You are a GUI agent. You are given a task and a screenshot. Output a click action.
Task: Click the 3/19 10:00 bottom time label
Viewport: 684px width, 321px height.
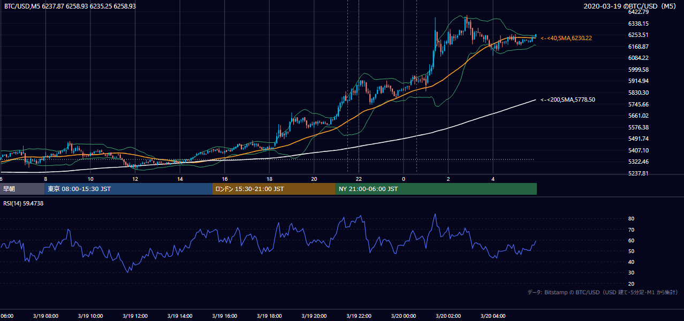[x=90, y=316]
